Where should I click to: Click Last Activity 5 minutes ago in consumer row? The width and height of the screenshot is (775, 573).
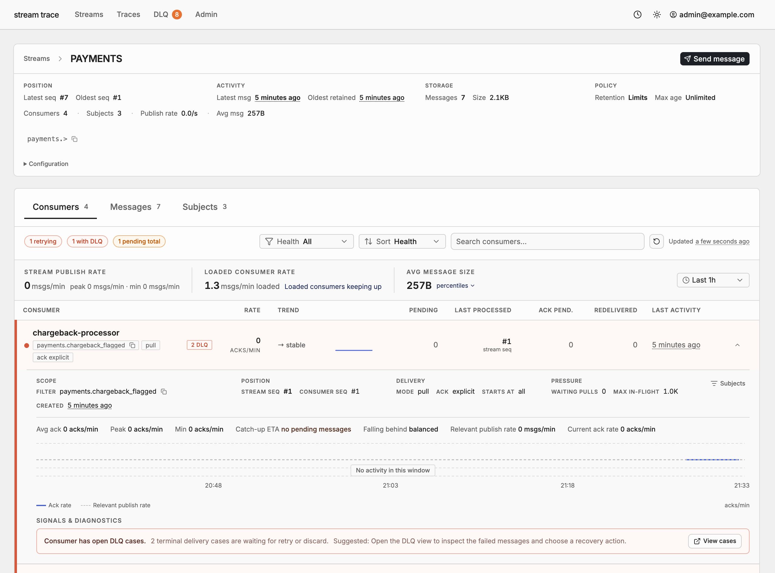pos(676,345)
